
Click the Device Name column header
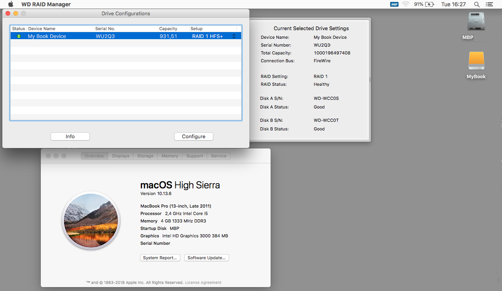[60, 29]
